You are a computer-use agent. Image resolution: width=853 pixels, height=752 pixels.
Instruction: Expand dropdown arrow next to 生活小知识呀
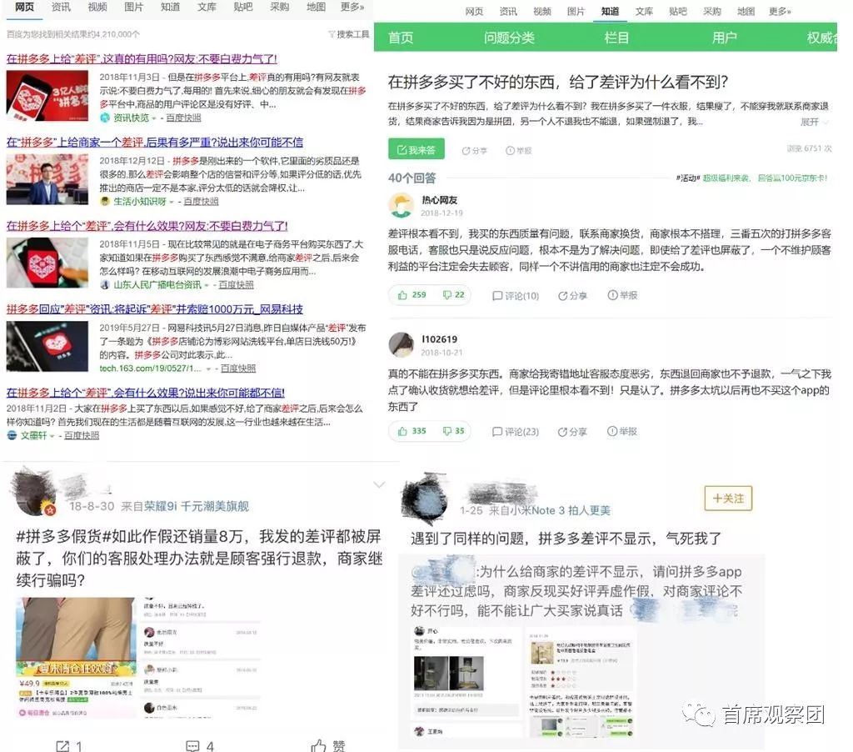[172, 202]
